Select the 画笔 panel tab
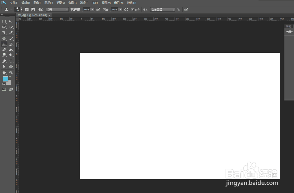Screen dimensions: 294x193 point(288,26)
